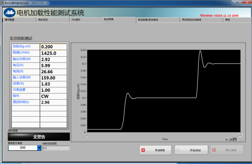Image resolution: width=252 pixels, height=164 pixels.
Task: Click the 当前设定扭矩 value field
Action: click(x=56, y=148)
